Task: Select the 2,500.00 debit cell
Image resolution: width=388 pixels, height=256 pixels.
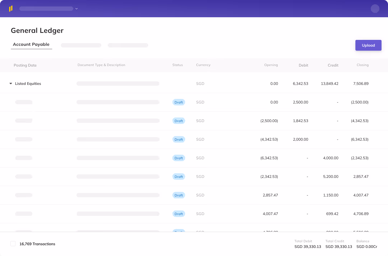Action: click(x=300, y=102)
